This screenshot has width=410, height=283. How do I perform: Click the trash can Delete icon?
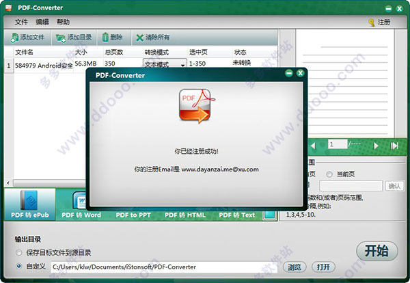[x=105, y=37]
